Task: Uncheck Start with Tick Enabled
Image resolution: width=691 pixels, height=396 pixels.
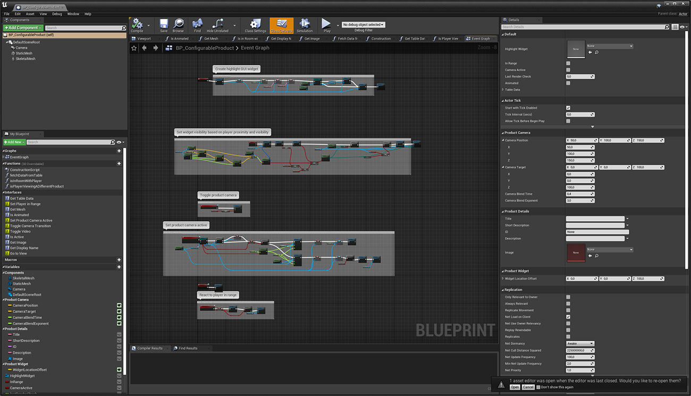Action: [568, 108]
